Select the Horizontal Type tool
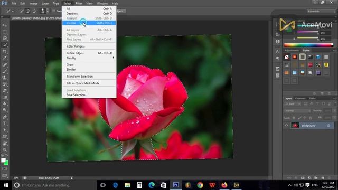Screen dimensions: 338x190 coord(5,123)
